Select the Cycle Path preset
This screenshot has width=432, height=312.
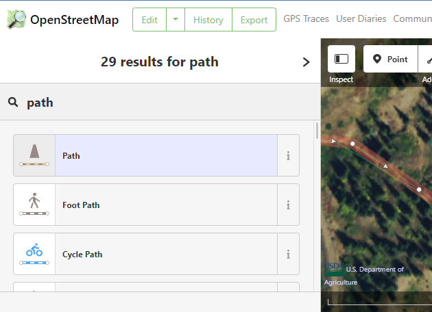pyautogui.click(x=166, y=254)
